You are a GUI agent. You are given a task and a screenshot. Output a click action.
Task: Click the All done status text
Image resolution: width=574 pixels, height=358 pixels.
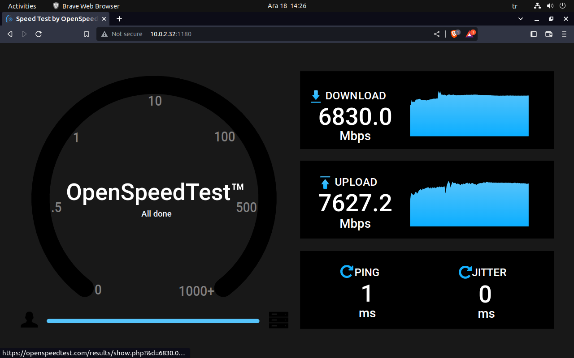pos(157,214)
